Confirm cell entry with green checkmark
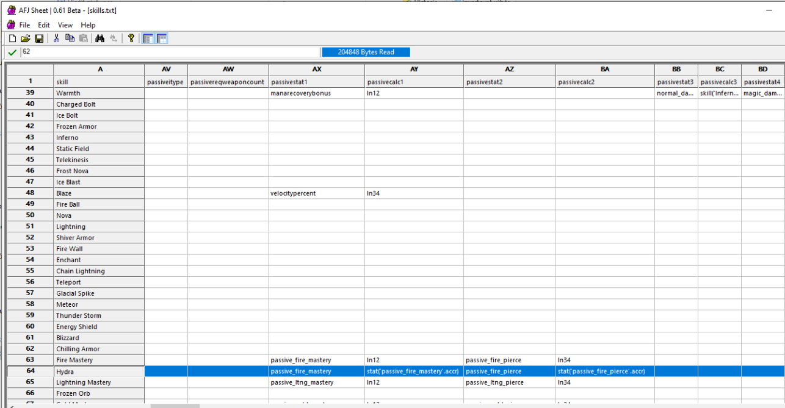This screenshot has height=408, width=785. pos(12,52)
